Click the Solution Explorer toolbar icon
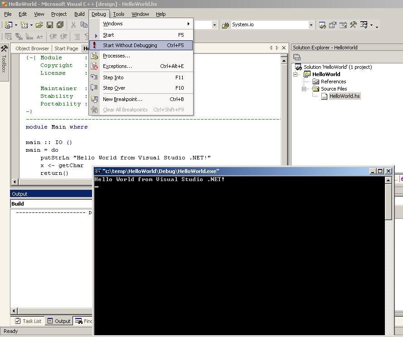 click(x=322, y=25)
